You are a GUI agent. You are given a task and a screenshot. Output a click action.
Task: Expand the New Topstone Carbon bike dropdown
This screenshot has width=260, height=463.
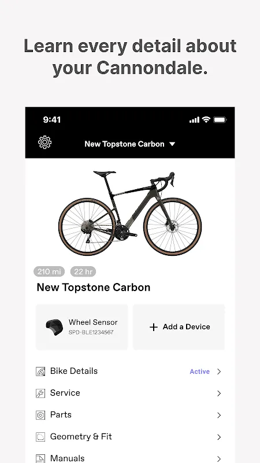[129, 144]
